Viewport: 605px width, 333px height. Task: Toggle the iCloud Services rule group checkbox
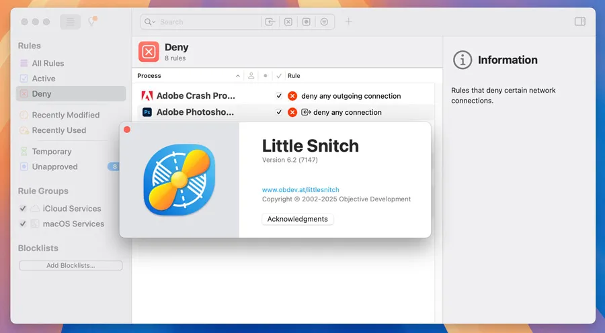click(x=24, y=209)
